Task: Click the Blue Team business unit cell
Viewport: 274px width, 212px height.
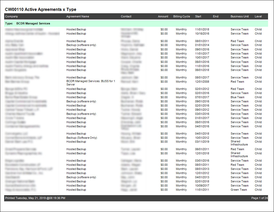Action: pyautogui.click(x=237, y=97)
